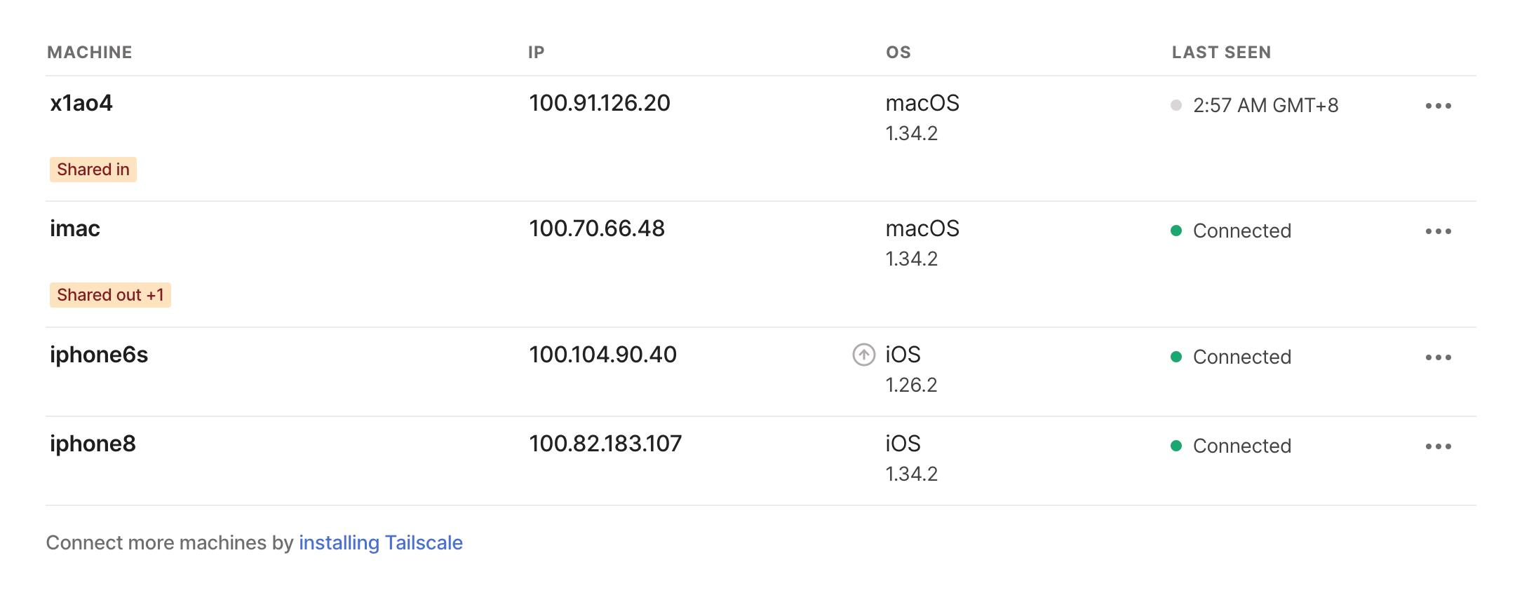Open the iphone8 machine details
Screen dimensions: 1522x595
click(93, 444)
